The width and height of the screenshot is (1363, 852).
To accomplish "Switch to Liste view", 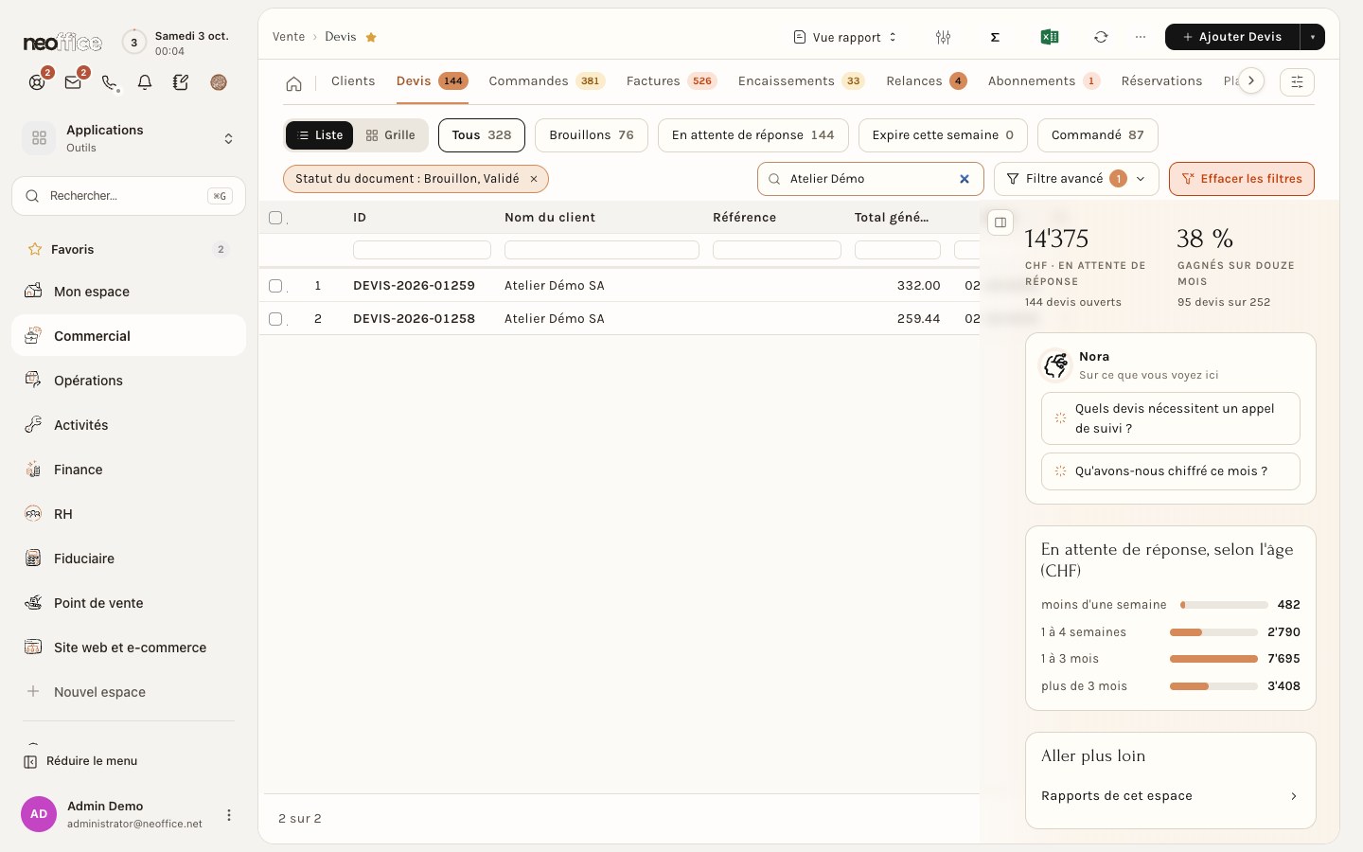I will coord(320,135).
